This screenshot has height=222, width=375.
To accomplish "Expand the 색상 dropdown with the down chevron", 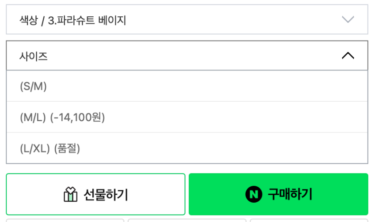I will 348,20.
